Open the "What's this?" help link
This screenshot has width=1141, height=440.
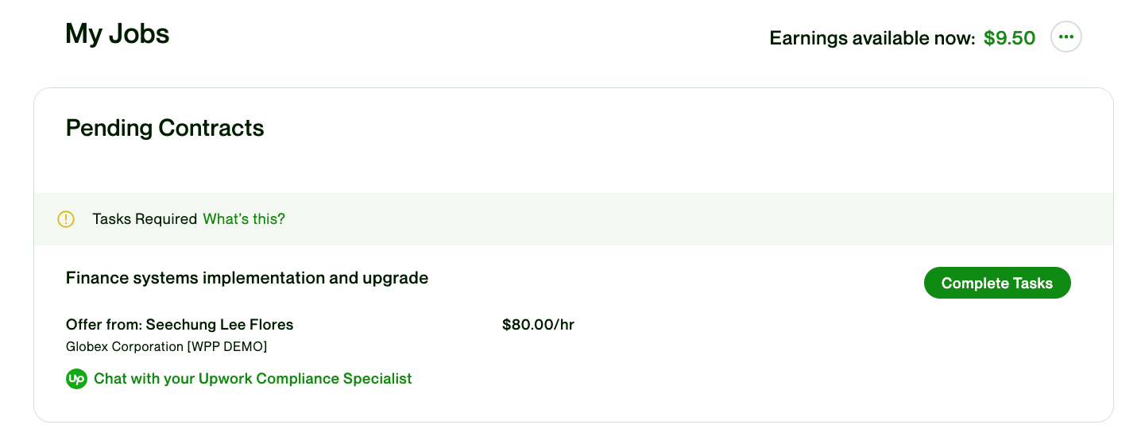click(x=244, y=219)
